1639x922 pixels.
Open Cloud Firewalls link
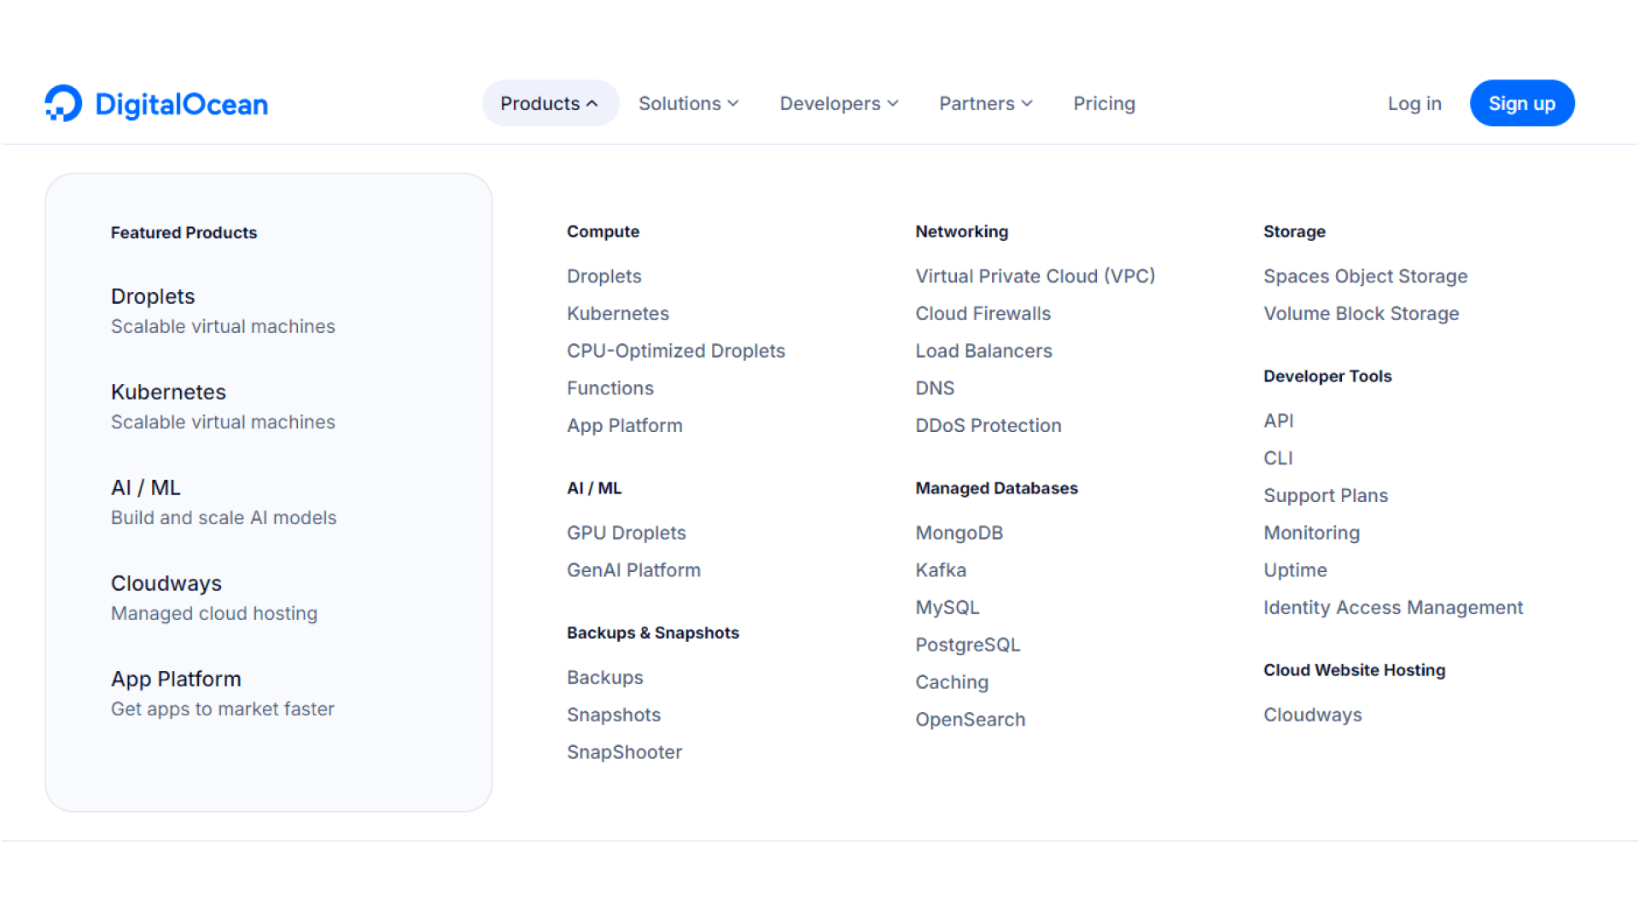pos(983,313)
